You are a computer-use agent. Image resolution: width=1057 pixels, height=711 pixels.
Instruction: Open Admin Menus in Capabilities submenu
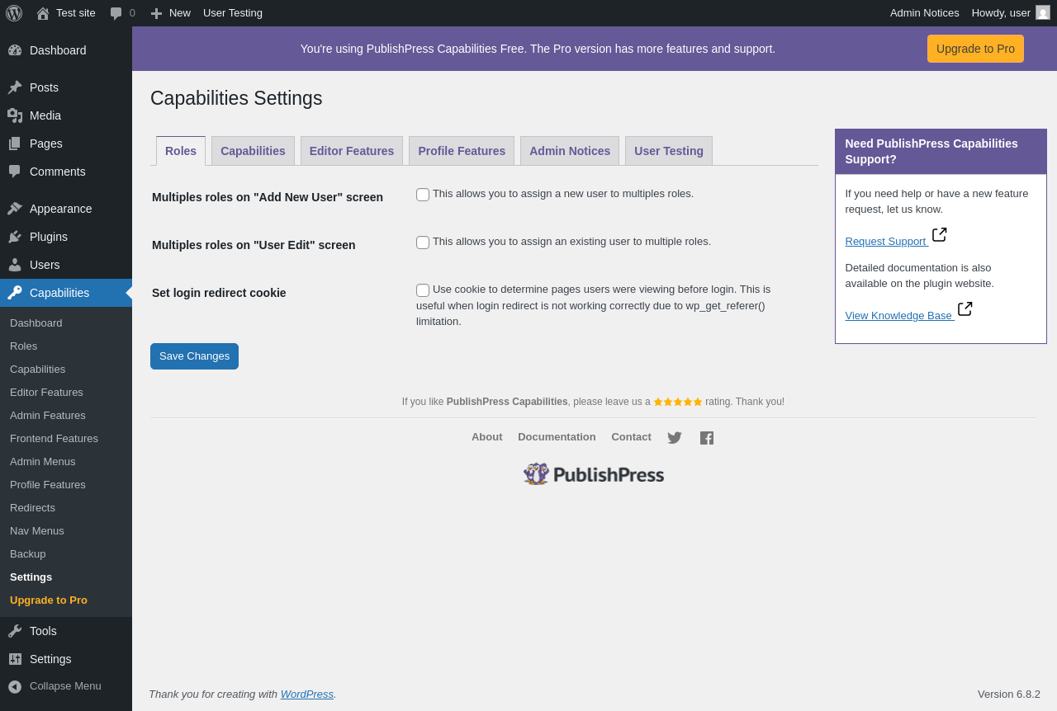click(66, 462)
